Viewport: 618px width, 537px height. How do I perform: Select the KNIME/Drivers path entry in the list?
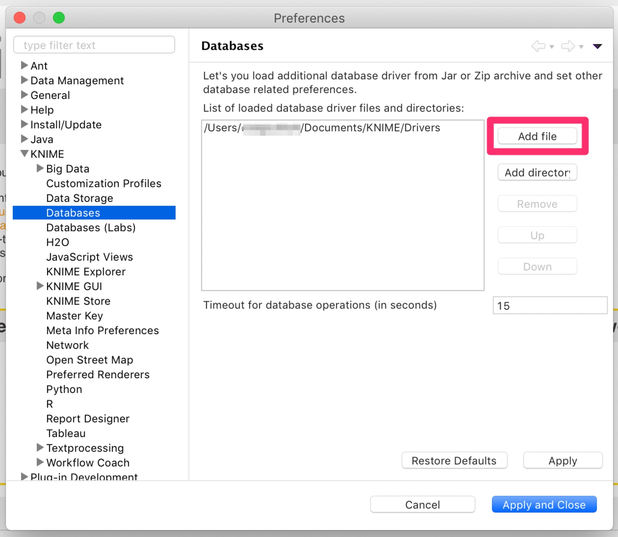tap(322, 128)
